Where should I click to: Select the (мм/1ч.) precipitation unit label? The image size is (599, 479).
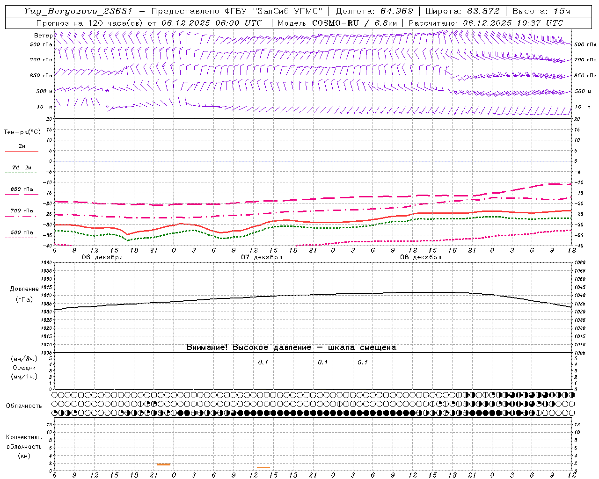pyautogui.click(x=24, y=377)
